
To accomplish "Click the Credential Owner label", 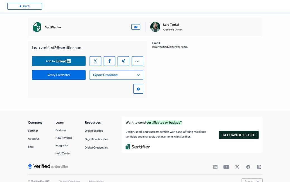I will click(x=173, y=30).
